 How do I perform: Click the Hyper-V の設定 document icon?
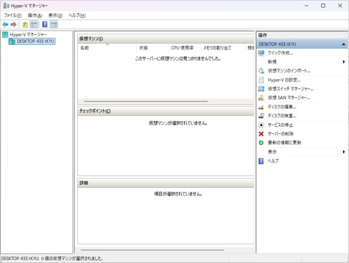coord(261,80)
